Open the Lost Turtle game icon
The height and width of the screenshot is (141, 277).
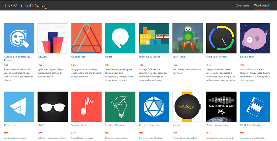coord(188,38)
